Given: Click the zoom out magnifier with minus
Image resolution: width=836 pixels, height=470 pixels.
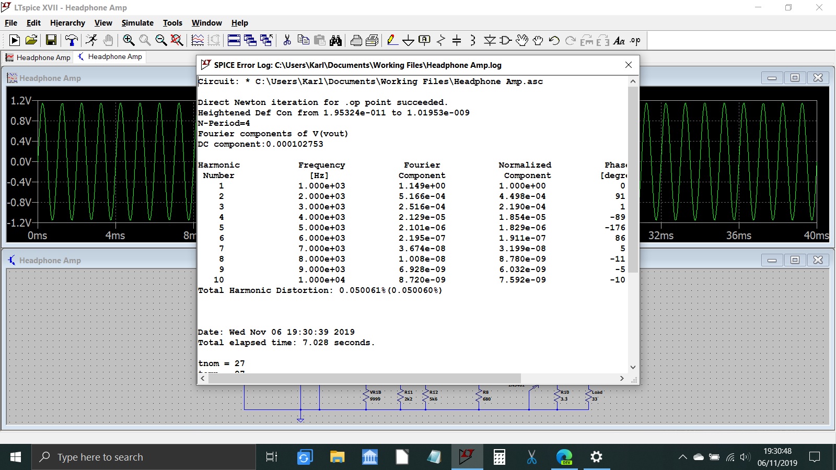Looking at the screenshot, I should coord(161,40).
